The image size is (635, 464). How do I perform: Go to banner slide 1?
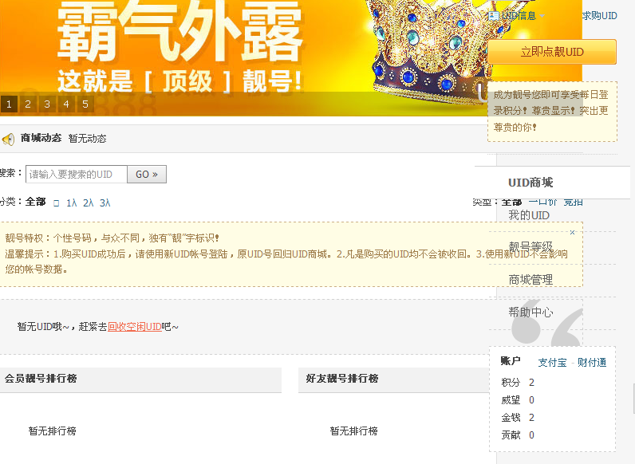point(9,104)
